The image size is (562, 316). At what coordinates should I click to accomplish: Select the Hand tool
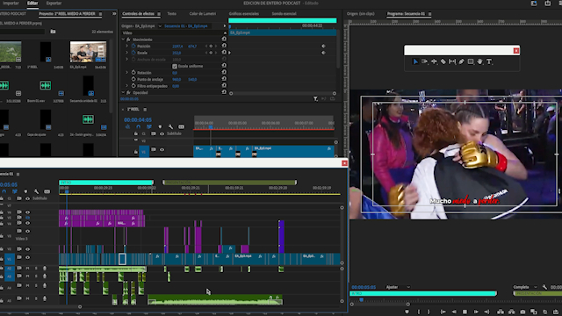[x=480, y=61]
